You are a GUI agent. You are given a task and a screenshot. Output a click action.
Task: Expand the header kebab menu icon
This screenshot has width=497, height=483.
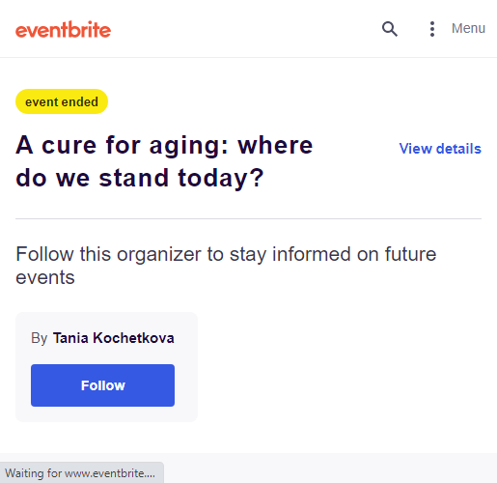(432, 29)
